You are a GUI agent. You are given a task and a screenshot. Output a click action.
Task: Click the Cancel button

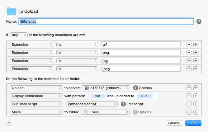[174, 123]
